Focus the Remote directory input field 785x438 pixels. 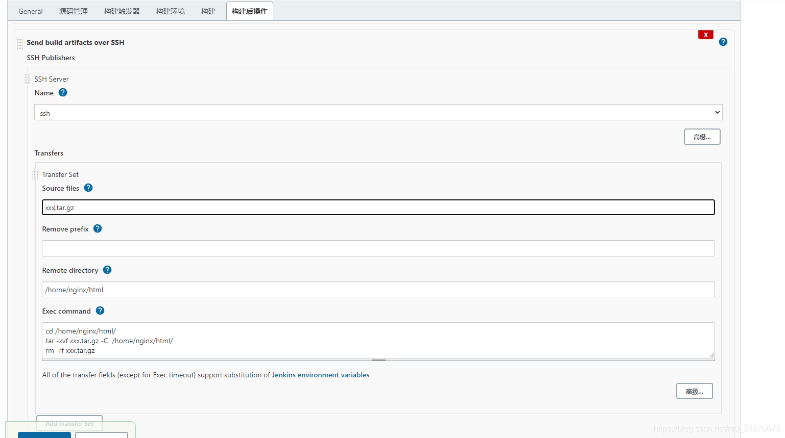click(x=378, y=290)
